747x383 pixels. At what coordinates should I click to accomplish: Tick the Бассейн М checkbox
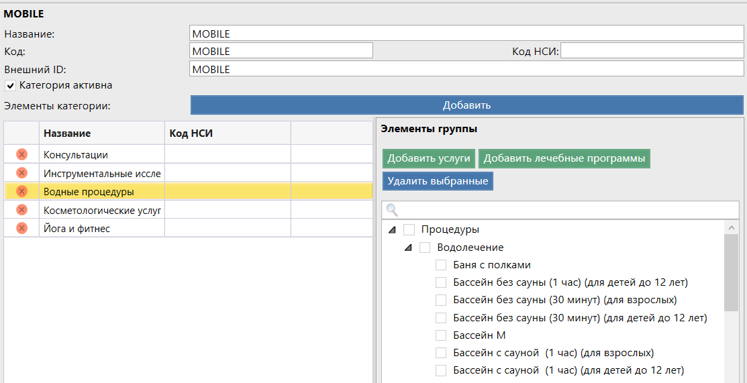441,335
